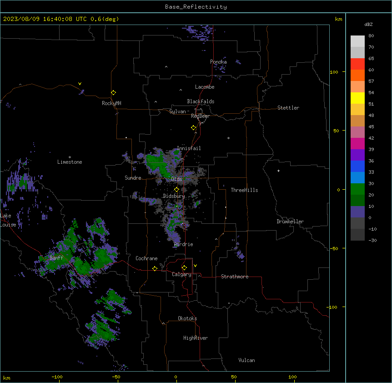Click the asterisk above Limestone label
Screen dimensions: 392x383
pos(70,157)
